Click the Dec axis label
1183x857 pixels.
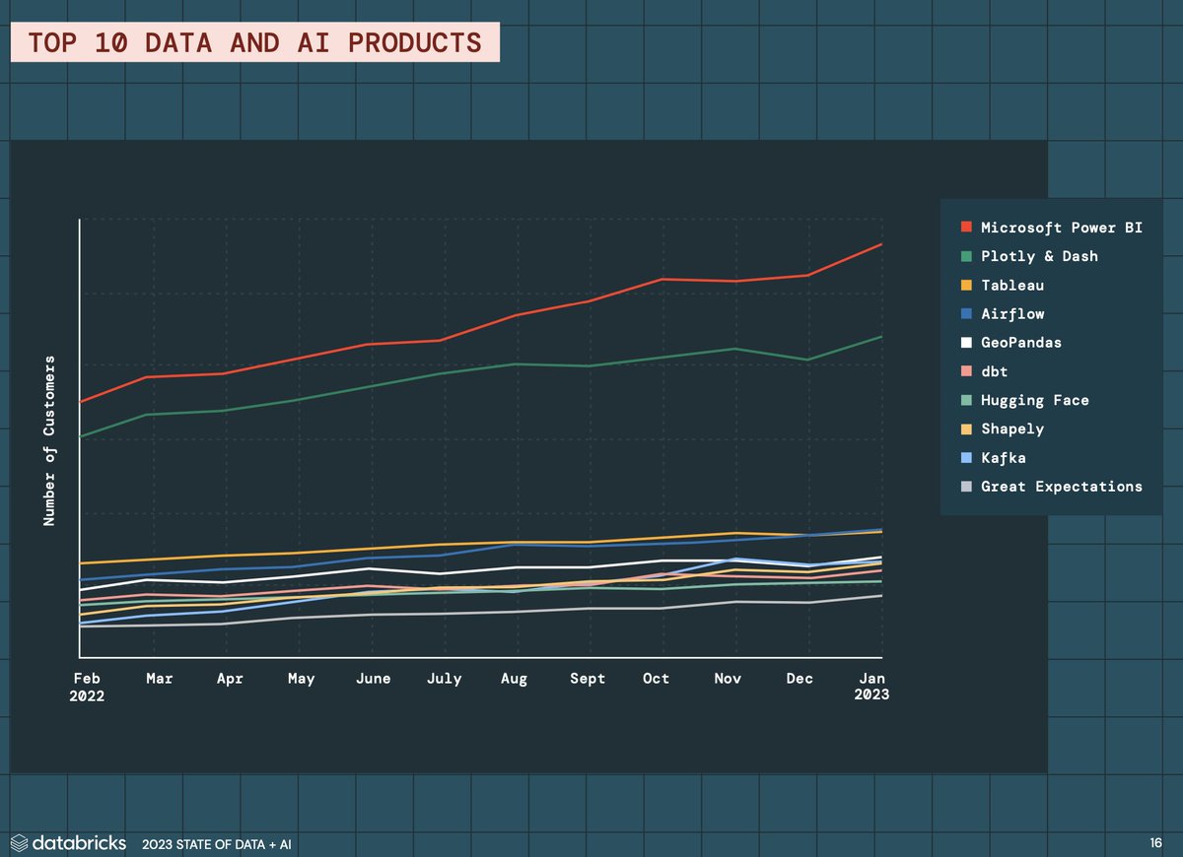pos(800,679)
